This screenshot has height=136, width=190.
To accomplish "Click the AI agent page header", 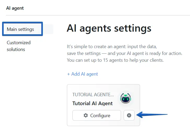I will tap(15, 8).
